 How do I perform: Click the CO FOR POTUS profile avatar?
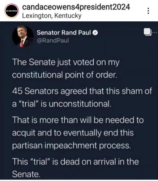pyautogui.click(x=12, y=11)
